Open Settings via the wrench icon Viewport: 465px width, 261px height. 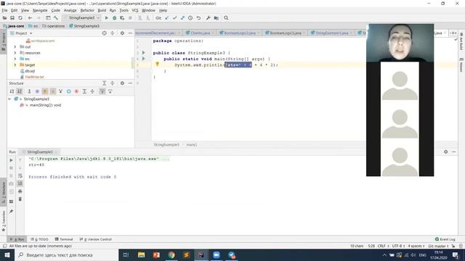(x=209, y=18)
